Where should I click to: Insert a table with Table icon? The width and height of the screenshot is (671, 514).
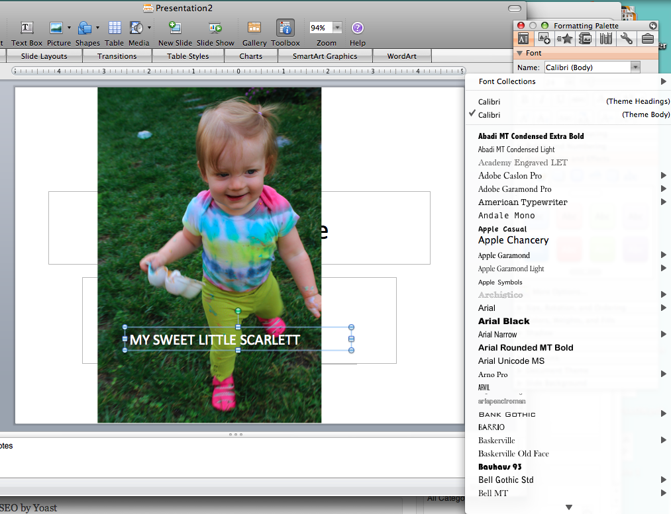(115, 28)
